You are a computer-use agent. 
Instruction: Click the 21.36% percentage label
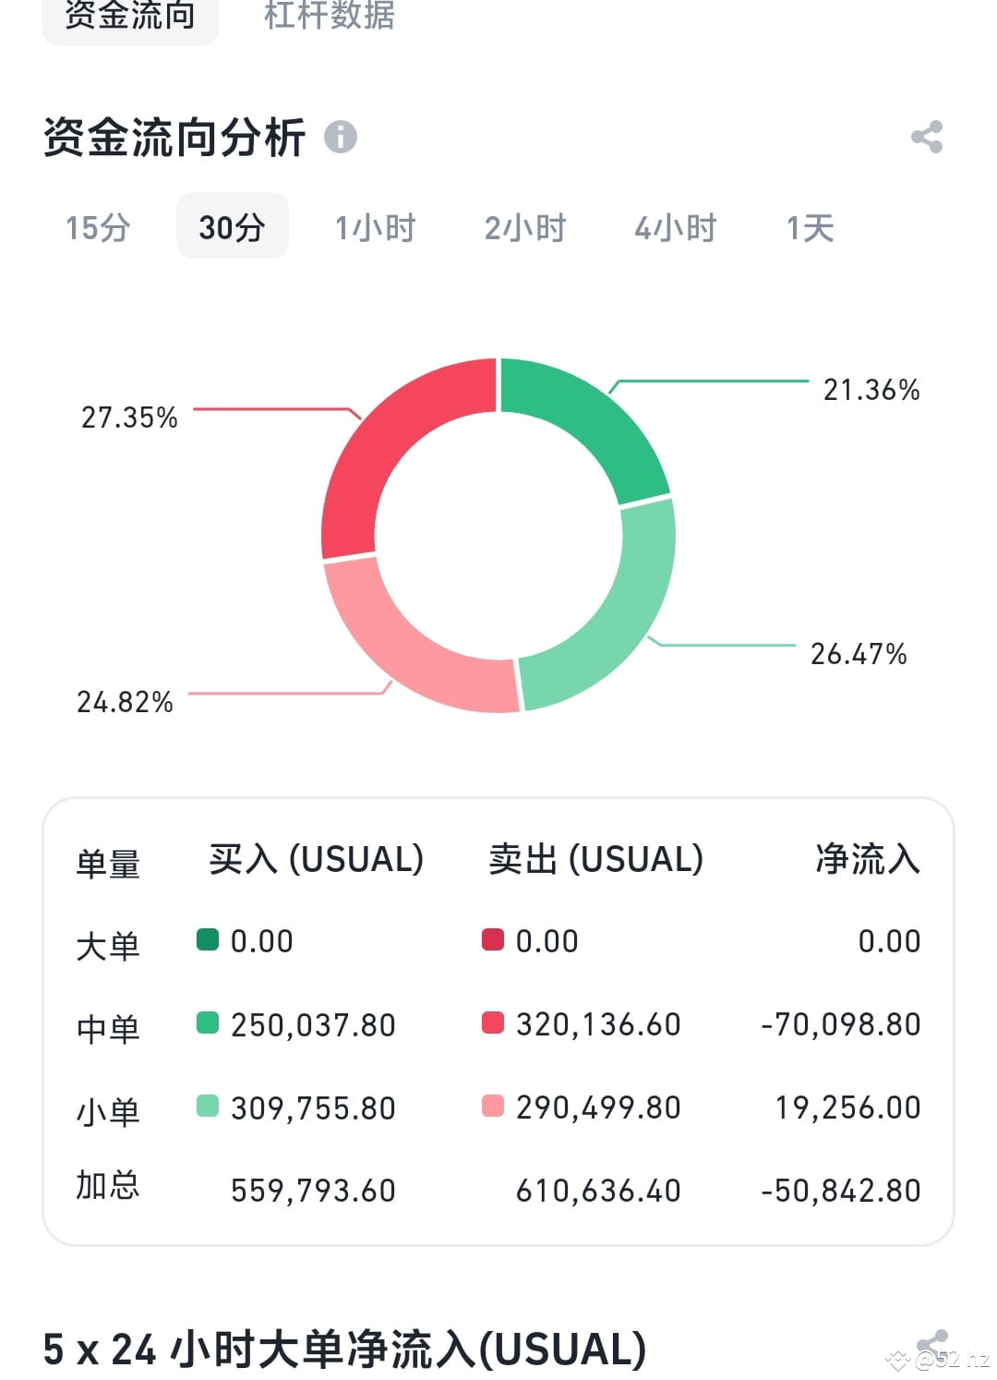[871, 390]
